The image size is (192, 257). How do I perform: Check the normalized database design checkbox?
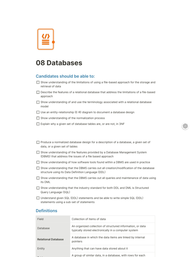click(38, 142)
